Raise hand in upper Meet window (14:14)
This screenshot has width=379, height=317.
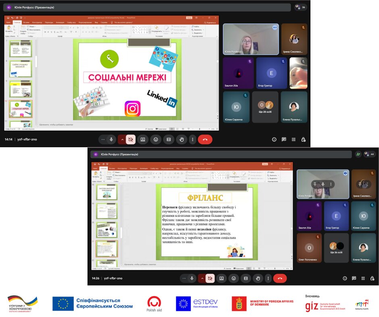click(181, 140)
